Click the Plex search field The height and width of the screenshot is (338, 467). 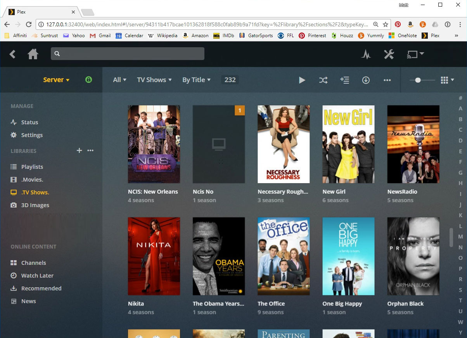pos(127,54)
